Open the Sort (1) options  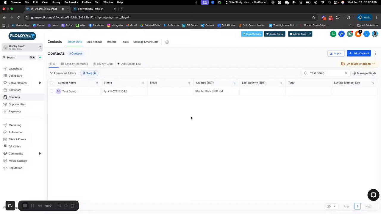(x=89, y=73)
